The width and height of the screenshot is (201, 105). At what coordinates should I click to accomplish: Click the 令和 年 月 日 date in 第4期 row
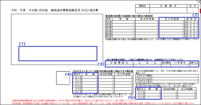coord(191,31)
